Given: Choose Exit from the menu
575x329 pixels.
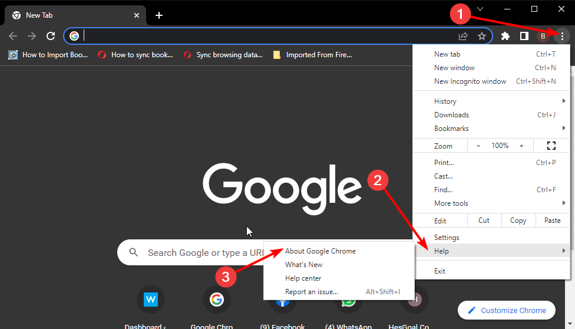Looking at the screenshot, I should (491, 271).
